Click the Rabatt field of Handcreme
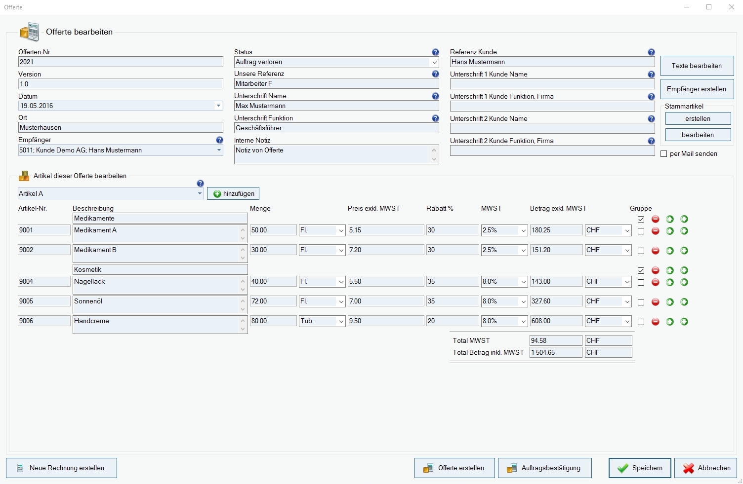This screenshot has width=743, height=484. [453, 321]
